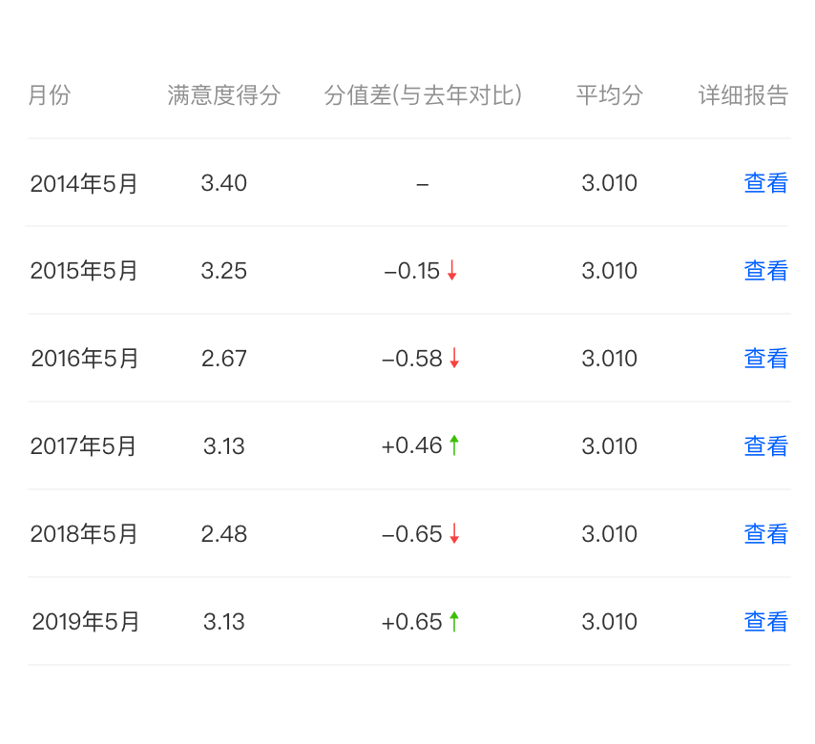Click the 平均分 column header

point(609,95)
